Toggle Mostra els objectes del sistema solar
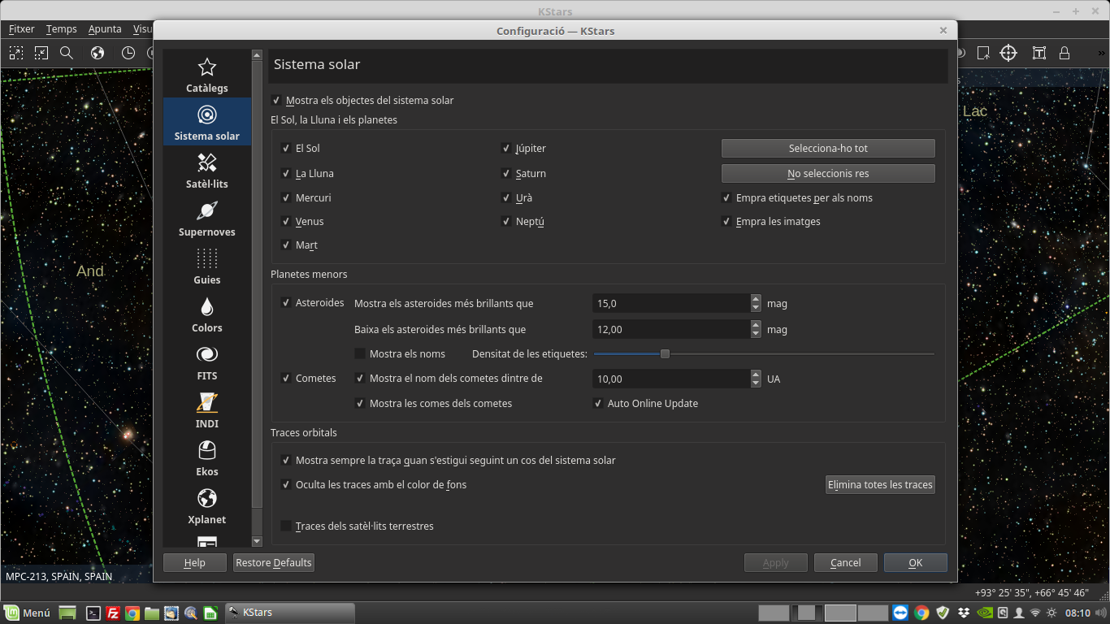Image resolution: width=1110 pixels, height=624 pixels. pos(362,101)
